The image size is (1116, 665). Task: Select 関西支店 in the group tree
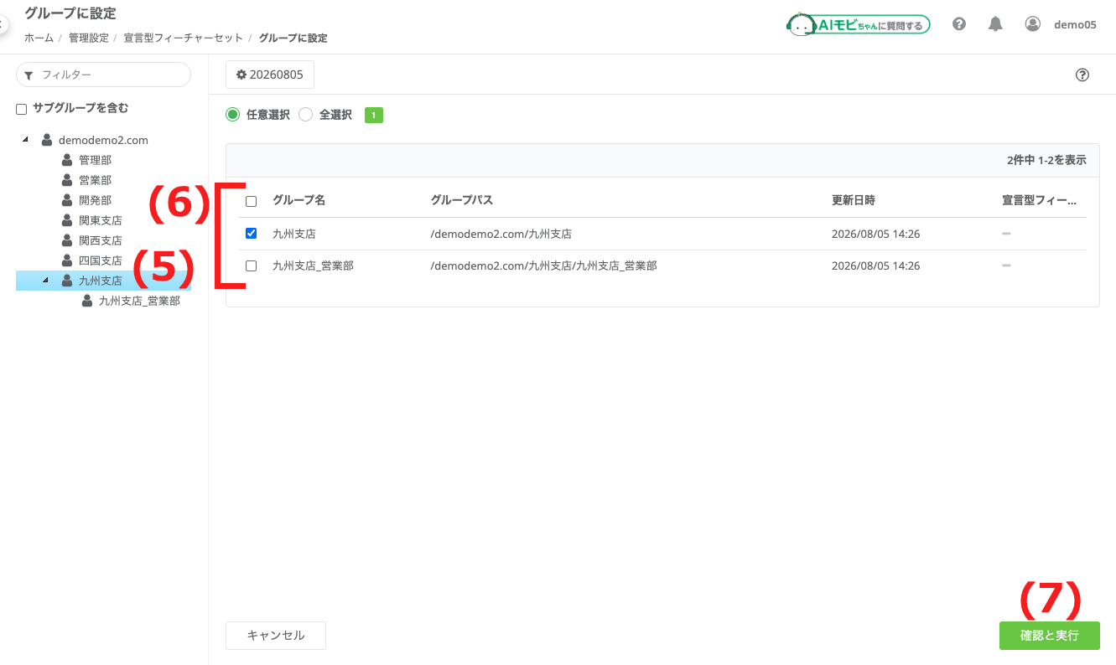point(101,240)
